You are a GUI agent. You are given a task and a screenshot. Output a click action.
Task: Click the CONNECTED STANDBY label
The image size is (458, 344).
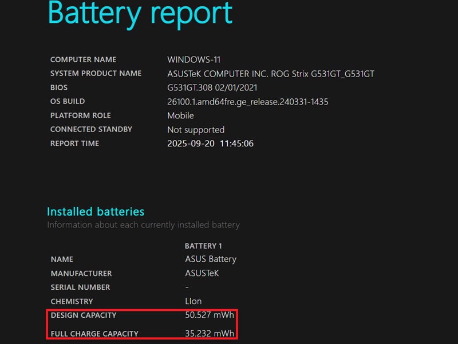(91, 130)
